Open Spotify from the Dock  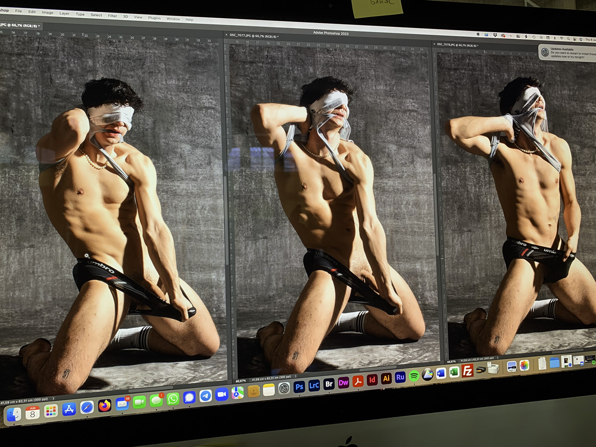pos(414,376)
